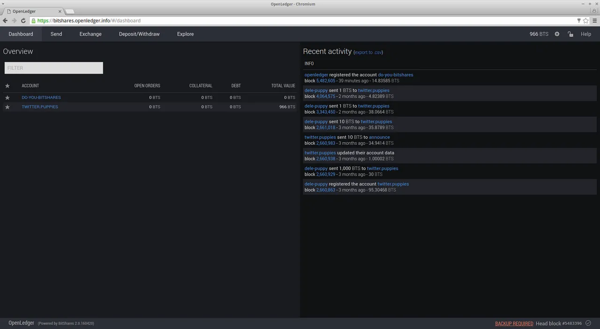Click the DEBT column header
600x329 pixels.
point(236,86)
